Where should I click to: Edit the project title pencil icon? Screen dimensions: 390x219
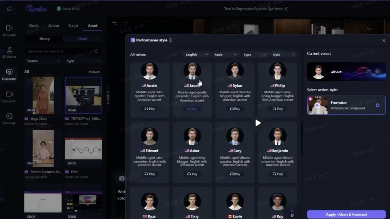[286, 9]
